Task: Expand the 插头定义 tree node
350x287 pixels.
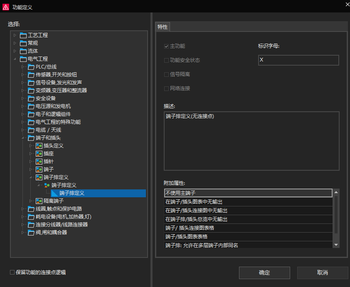Action: pos(31,146)
